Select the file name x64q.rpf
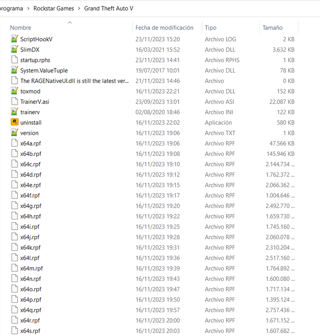 click(30, 310)
